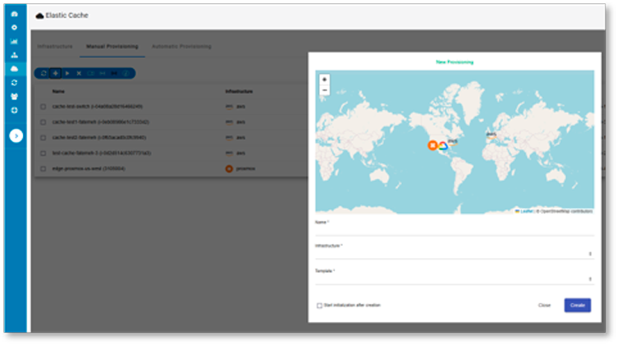Zoom out on the map with minus
Screen dimensions: 617x344
tap(325, 90)
